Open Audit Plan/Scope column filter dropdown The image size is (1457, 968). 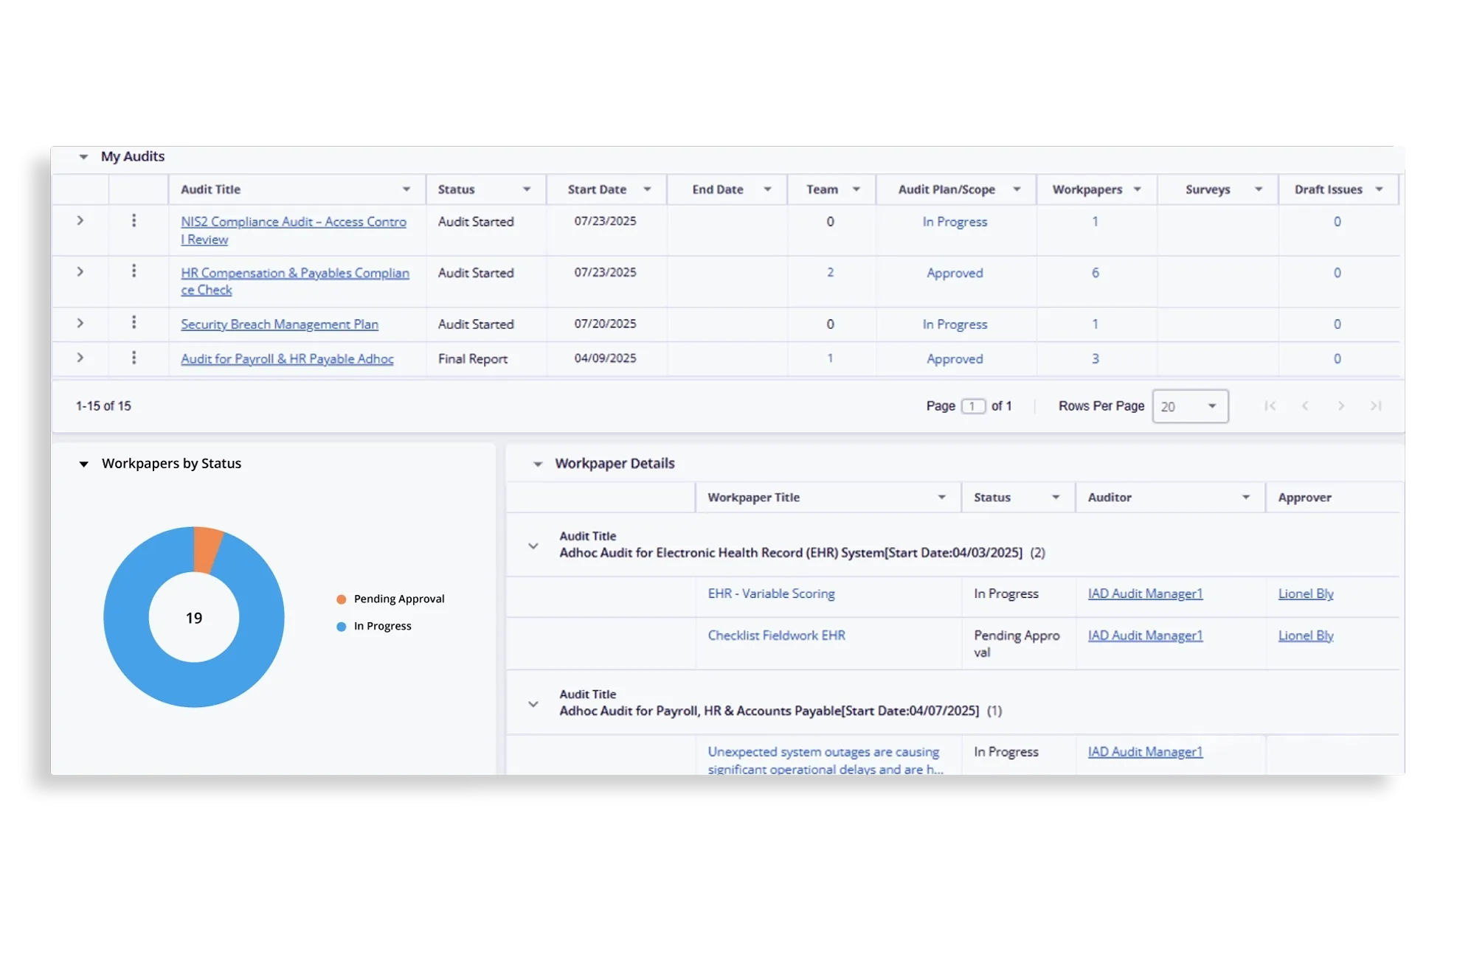pos(1017,189)
